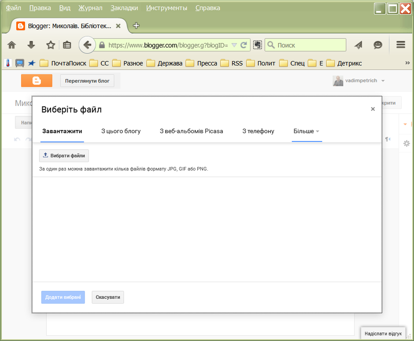Close the Blogger browser tab
This screenshot has height=341, width=414.
pos(118,26)
